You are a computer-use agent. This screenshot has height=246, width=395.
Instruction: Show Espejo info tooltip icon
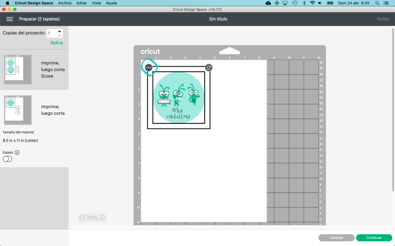[x=17, y=152]
